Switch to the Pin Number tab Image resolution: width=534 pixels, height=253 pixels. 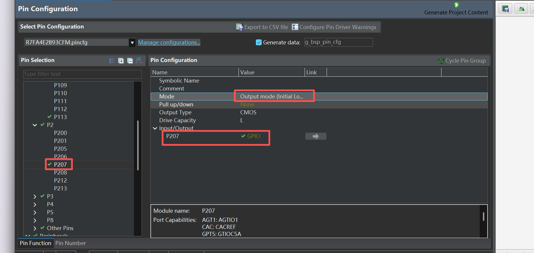click(70, 243)
